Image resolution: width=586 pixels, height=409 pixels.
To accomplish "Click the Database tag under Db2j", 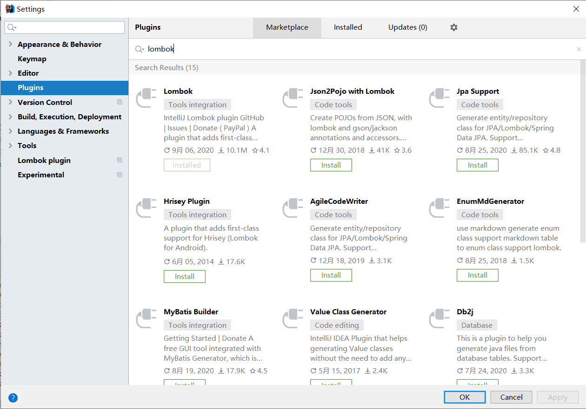I will (x=477, y=325).
